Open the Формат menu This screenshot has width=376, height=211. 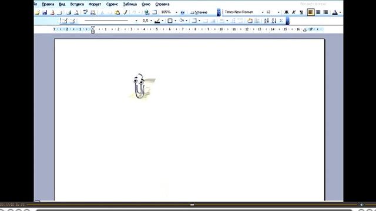tap(95, 4)
